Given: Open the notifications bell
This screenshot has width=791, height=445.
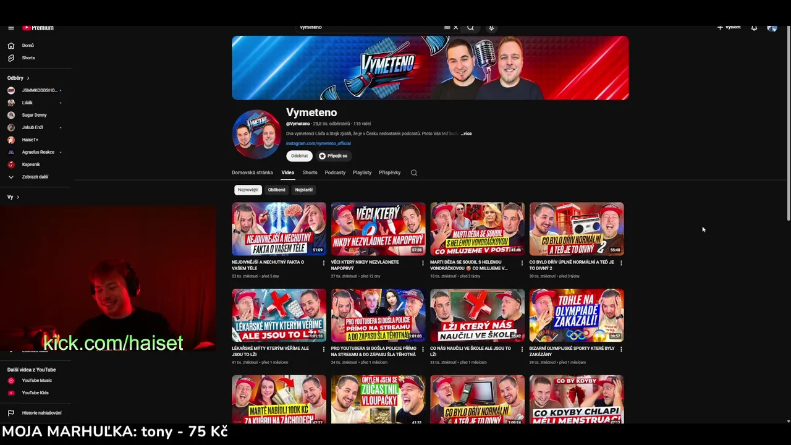Looking at the screenshot, I should pos(754,28).
